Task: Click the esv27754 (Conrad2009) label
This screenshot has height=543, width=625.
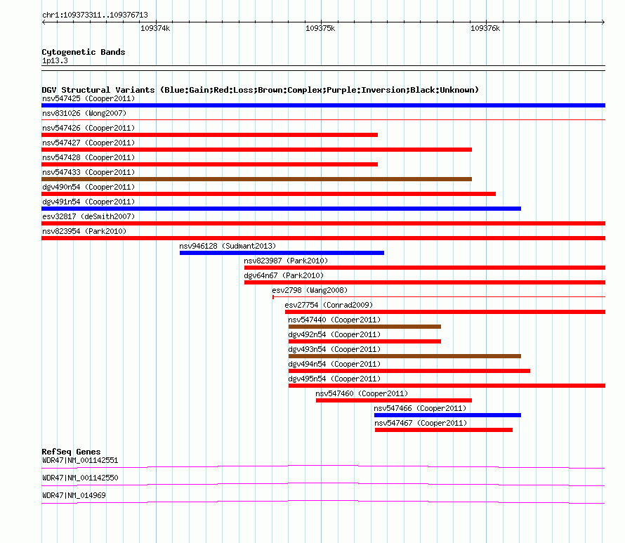Action: coord(329,305)
